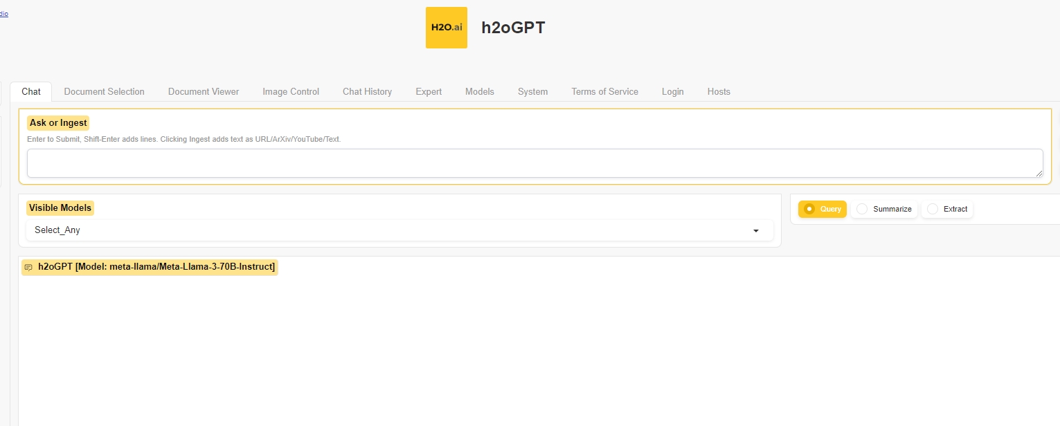This screenshot has height=426, width=1060.
Task: Click the resize handle of the input box
Action: pos(1039,173)
